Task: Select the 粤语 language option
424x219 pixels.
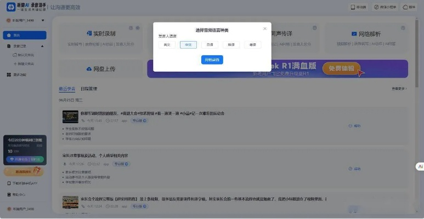Action: point(252,45)
